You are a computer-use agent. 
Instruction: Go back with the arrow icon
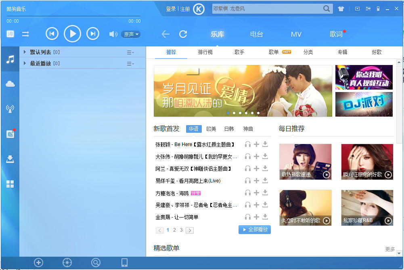click(x=165, y=34)
